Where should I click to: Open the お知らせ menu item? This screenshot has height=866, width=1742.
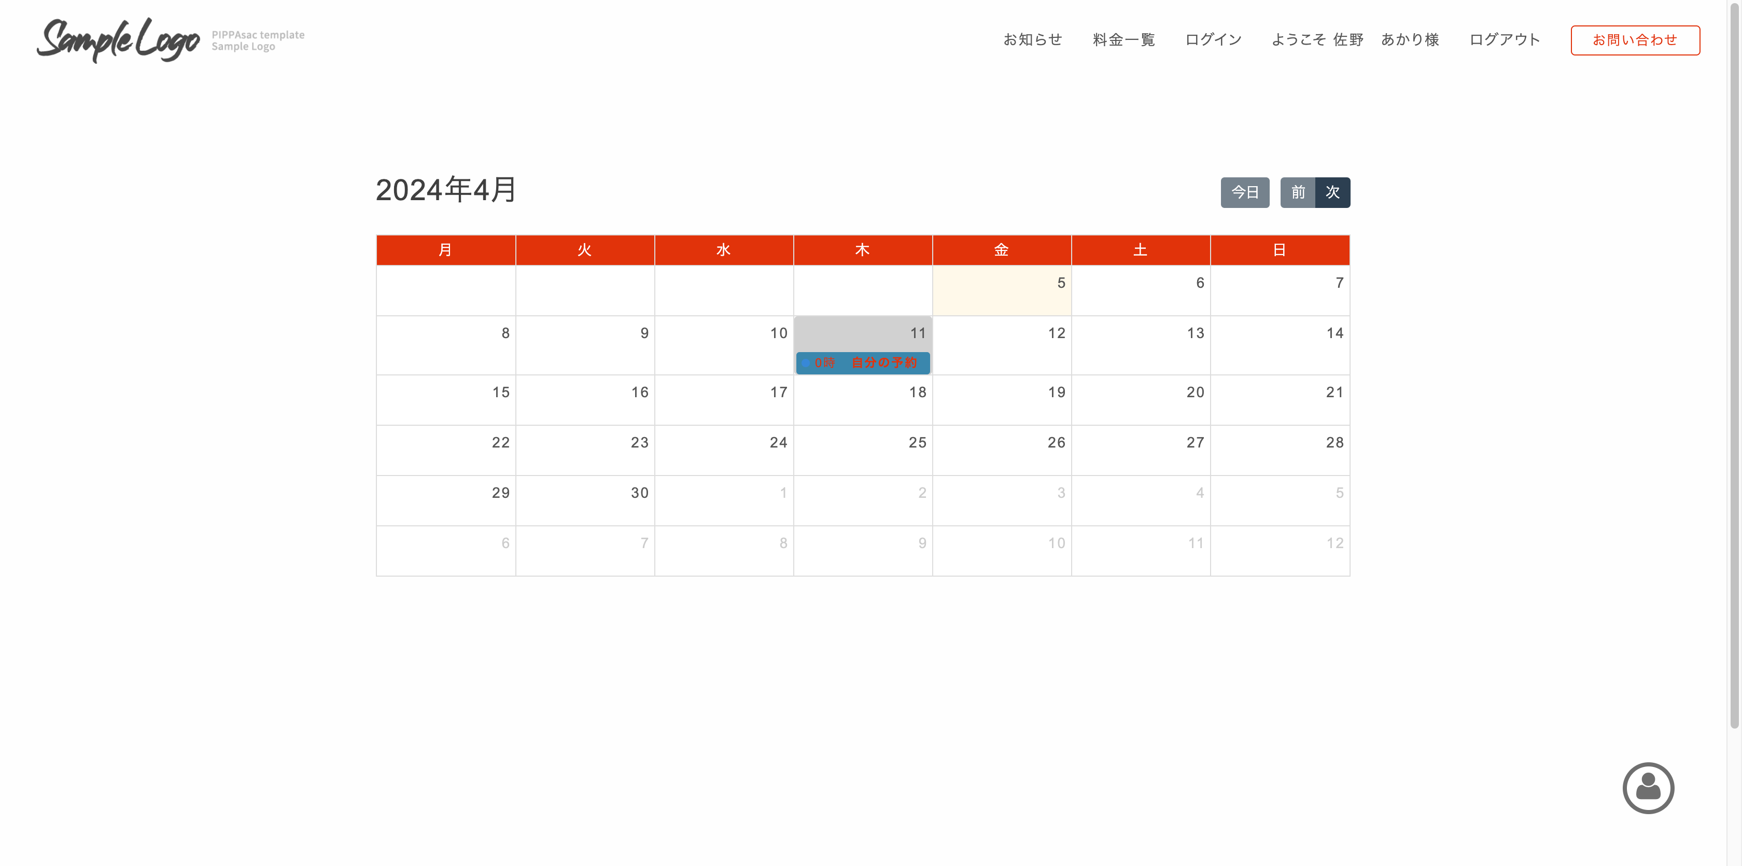[1032, 40]
